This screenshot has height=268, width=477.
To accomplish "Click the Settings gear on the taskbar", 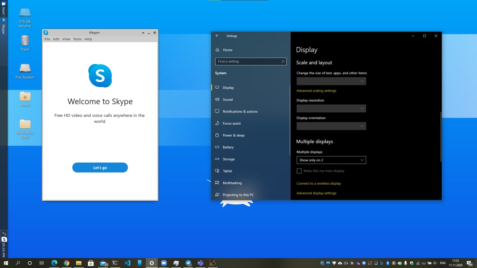I will pos(152,263).
